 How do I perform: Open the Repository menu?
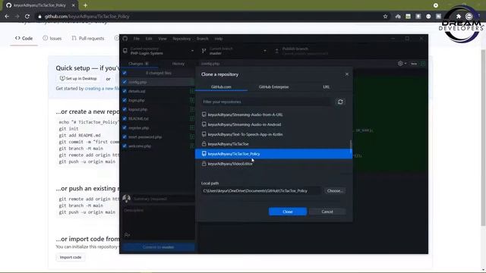coord(181,39)
